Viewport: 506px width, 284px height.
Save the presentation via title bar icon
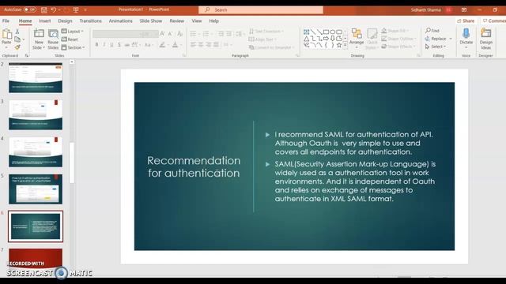coord(44,10)
